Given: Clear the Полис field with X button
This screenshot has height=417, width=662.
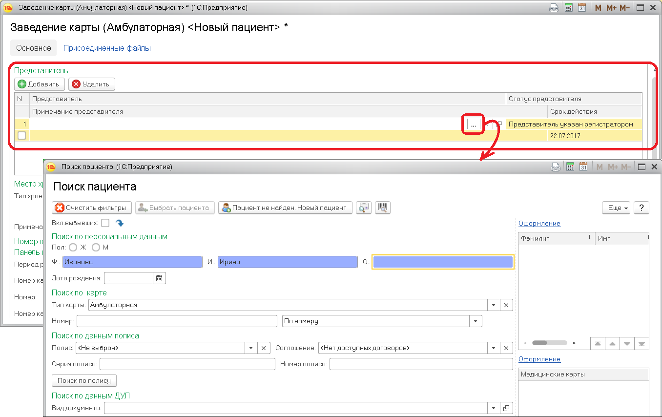Looking at the screenshot, I should click(x=263, y=348).
